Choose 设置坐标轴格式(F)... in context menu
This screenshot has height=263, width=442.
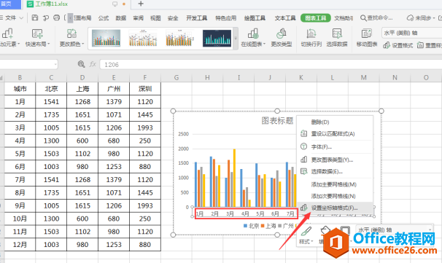click(336, 208)
